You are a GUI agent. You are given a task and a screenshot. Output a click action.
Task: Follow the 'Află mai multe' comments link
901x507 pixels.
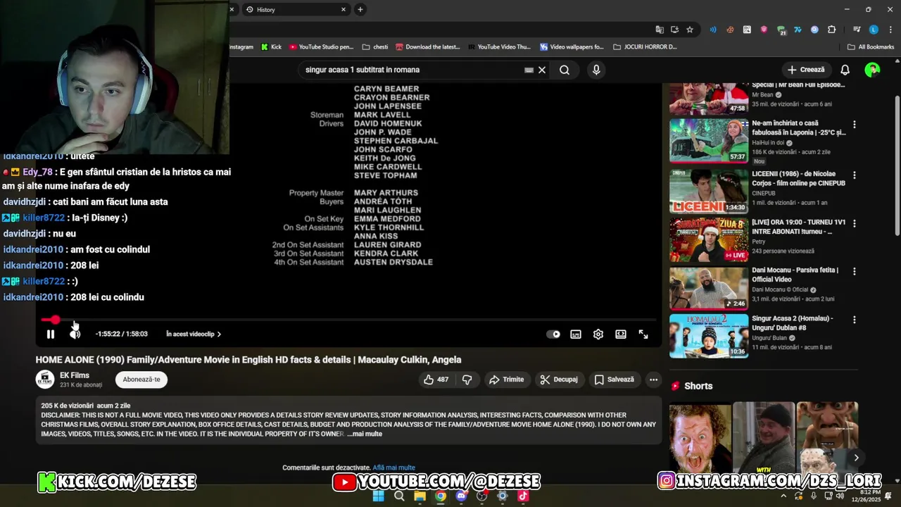tap(394, 468)
